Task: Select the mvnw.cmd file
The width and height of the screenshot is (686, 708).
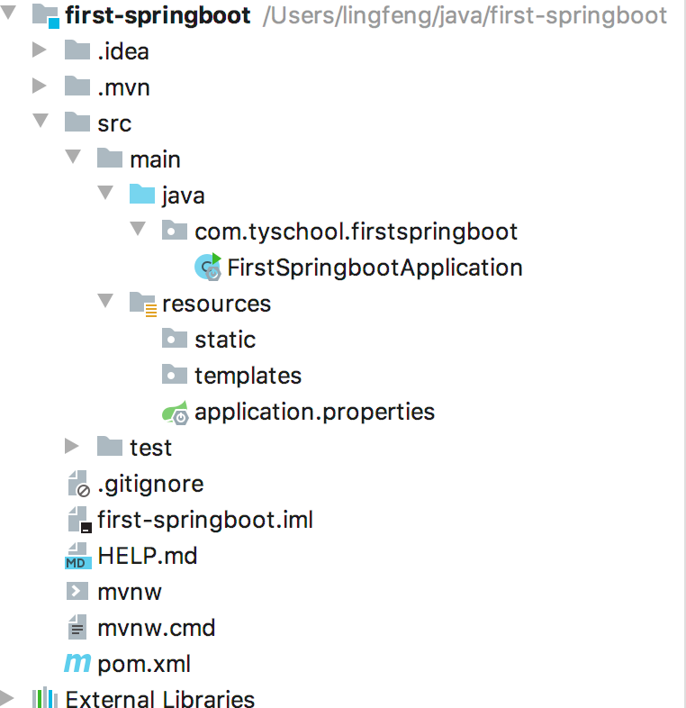Action: tap(156, 628)
